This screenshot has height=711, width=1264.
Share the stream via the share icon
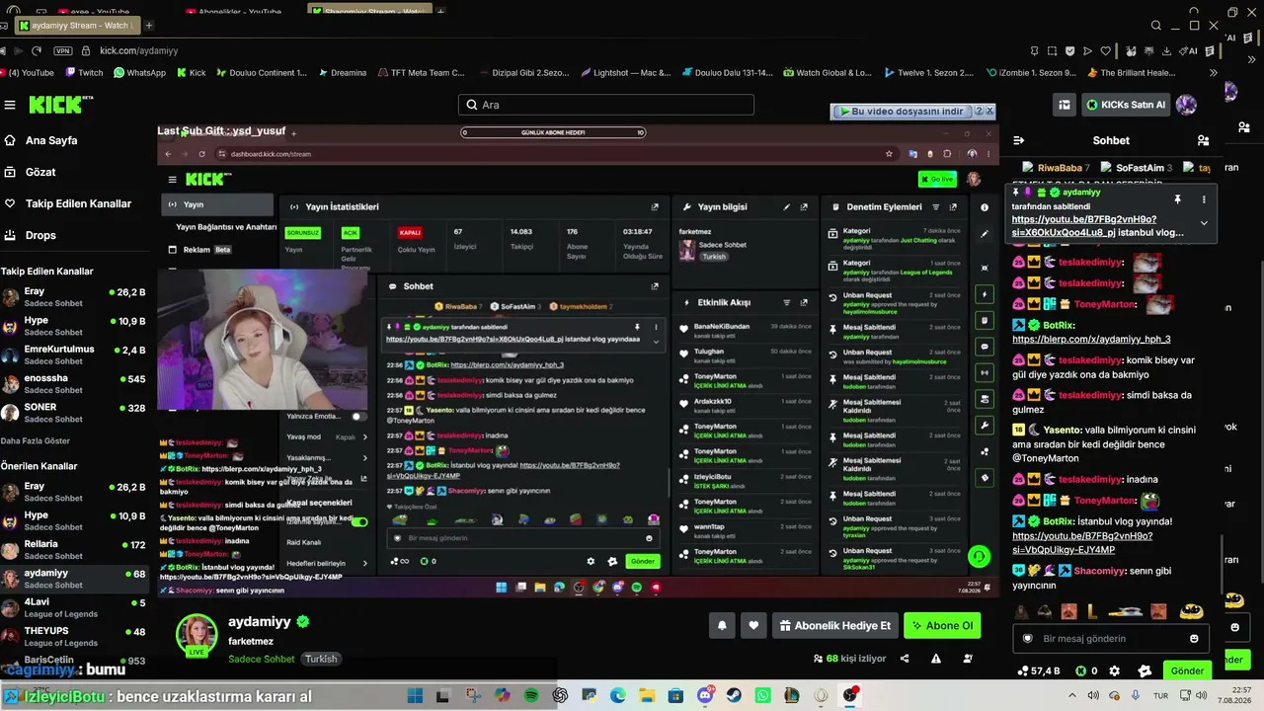(905, 659)
